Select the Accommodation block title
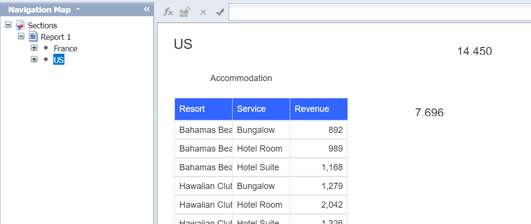531x224 pixels. tap(241, 78)
